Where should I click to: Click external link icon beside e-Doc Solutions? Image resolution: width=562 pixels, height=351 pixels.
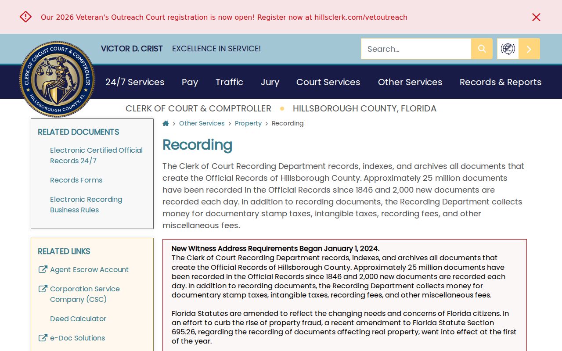coord(43,338)
